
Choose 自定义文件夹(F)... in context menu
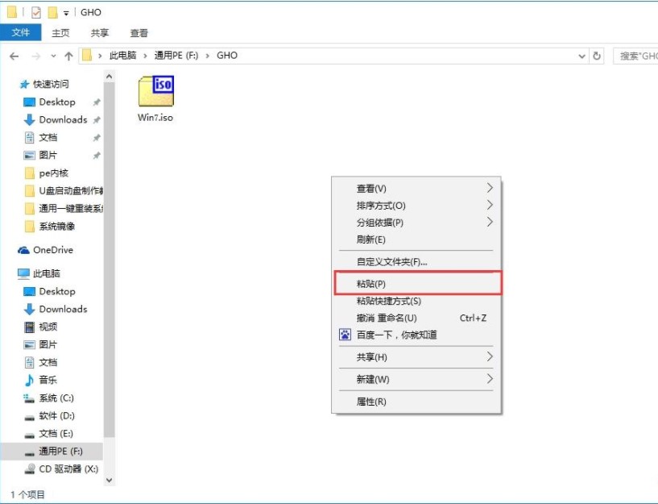pyautogui.click(x=416, y=261)
